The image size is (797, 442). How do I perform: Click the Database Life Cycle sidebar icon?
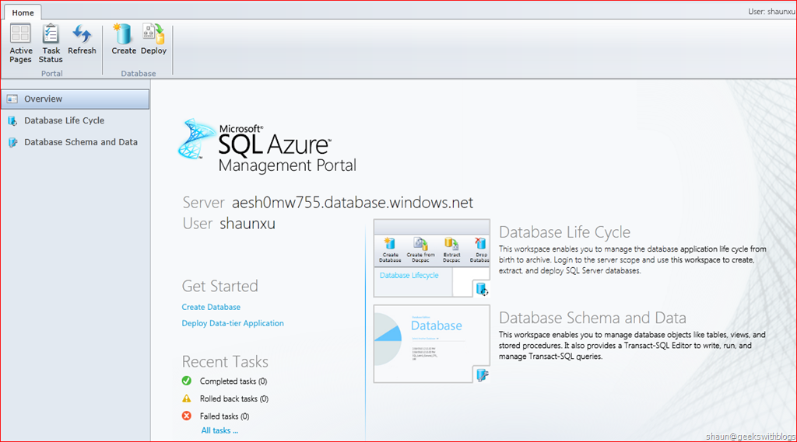tap(12, 120)
